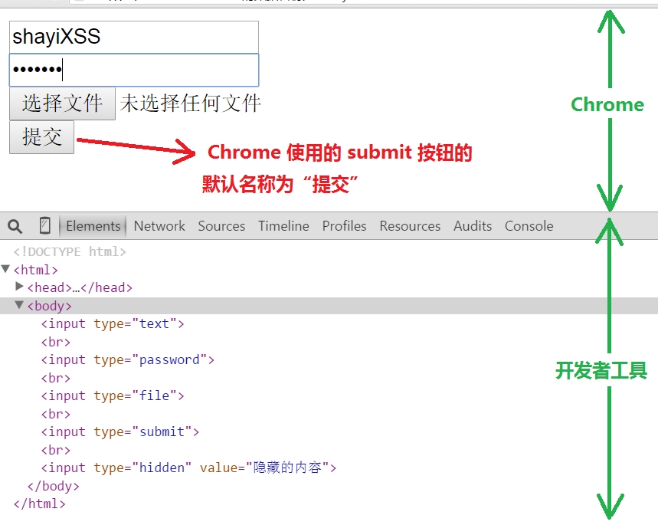Open the Profiles tab

(344, 226)
